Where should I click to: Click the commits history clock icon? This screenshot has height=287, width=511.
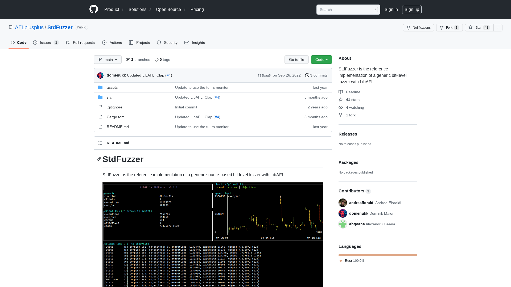(307, 75)
